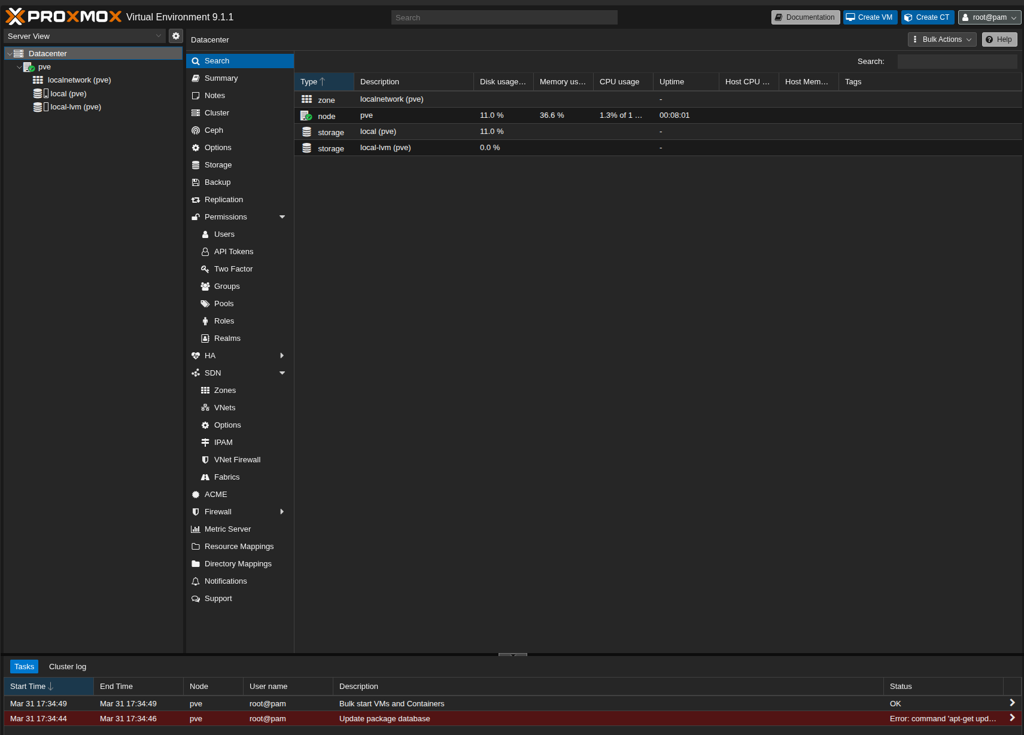Click the gear icon beside Server View
The width and height of the screenshot is (1024, 735).
(x=175, y=36)
